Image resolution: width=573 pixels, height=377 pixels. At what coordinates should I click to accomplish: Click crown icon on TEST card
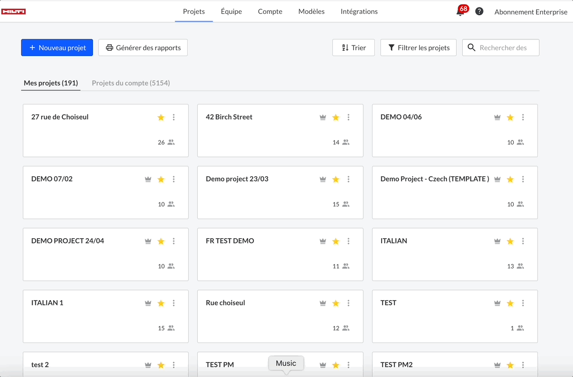click(497, 303)
